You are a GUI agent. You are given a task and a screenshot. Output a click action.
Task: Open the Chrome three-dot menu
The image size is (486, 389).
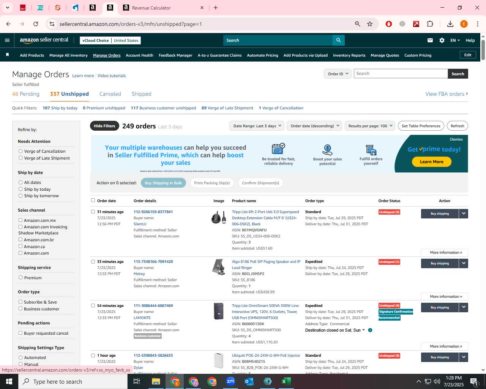[478, 24]
